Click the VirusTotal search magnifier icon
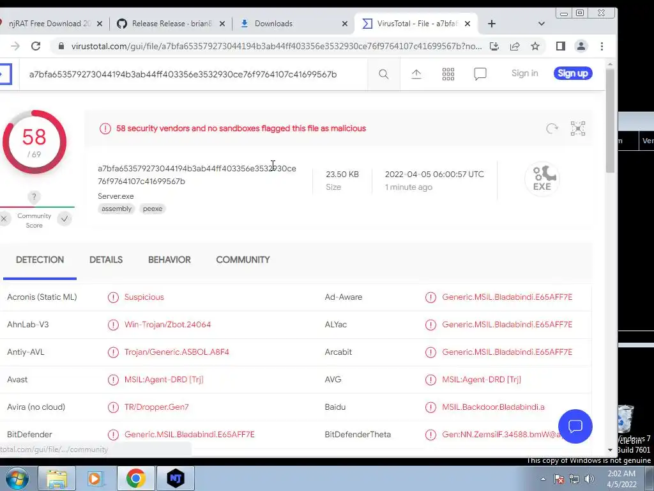Screen dimensions: 654x491 tap(384, 74)
